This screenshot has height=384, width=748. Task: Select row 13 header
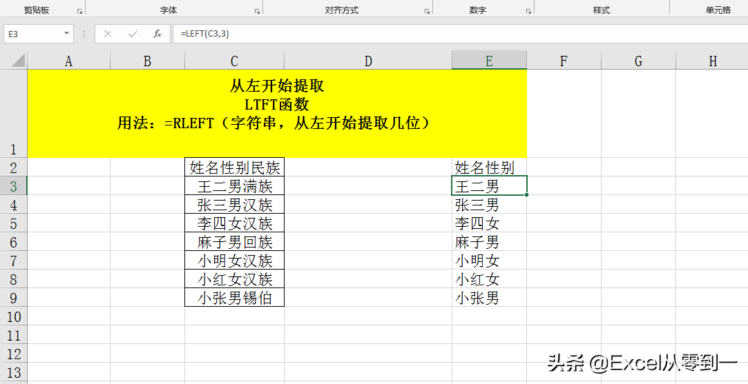13,372
